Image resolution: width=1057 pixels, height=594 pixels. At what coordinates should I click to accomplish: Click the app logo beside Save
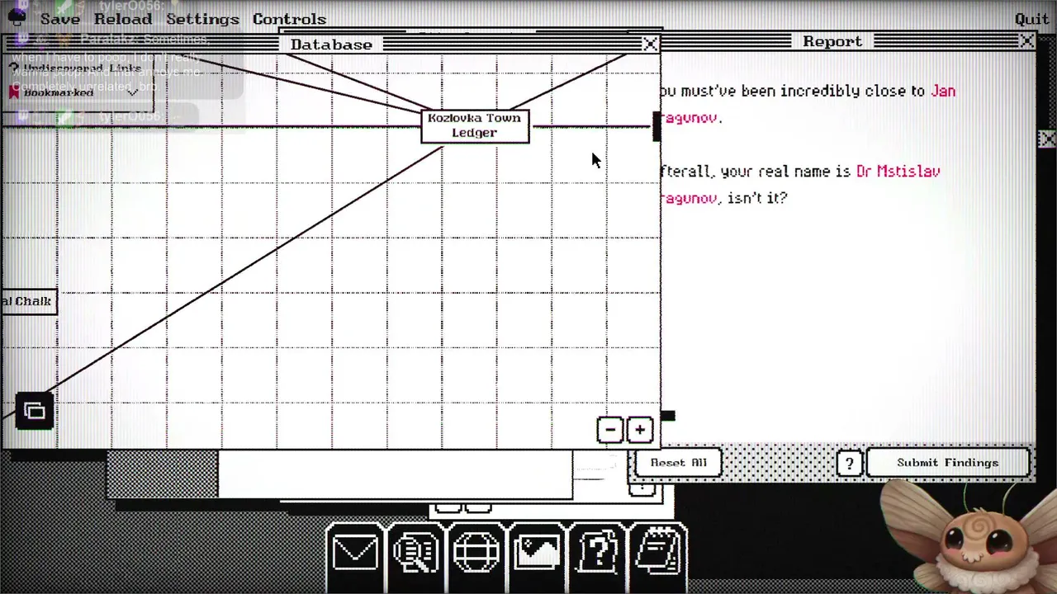pyautogui.click(x=17, y=18)
